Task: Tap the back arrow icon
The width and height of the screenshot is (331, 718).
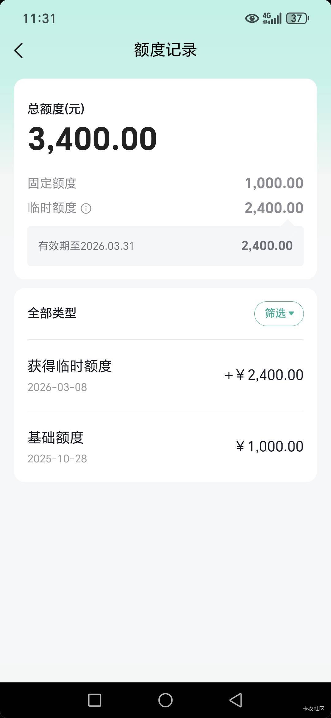Action: click(x=19, y=50)
